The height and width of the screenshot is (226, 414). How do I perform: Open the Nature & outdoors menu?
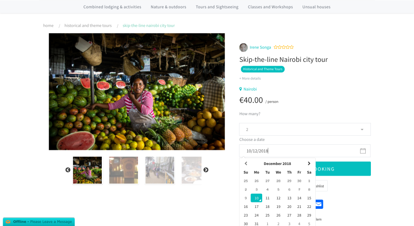168,7
